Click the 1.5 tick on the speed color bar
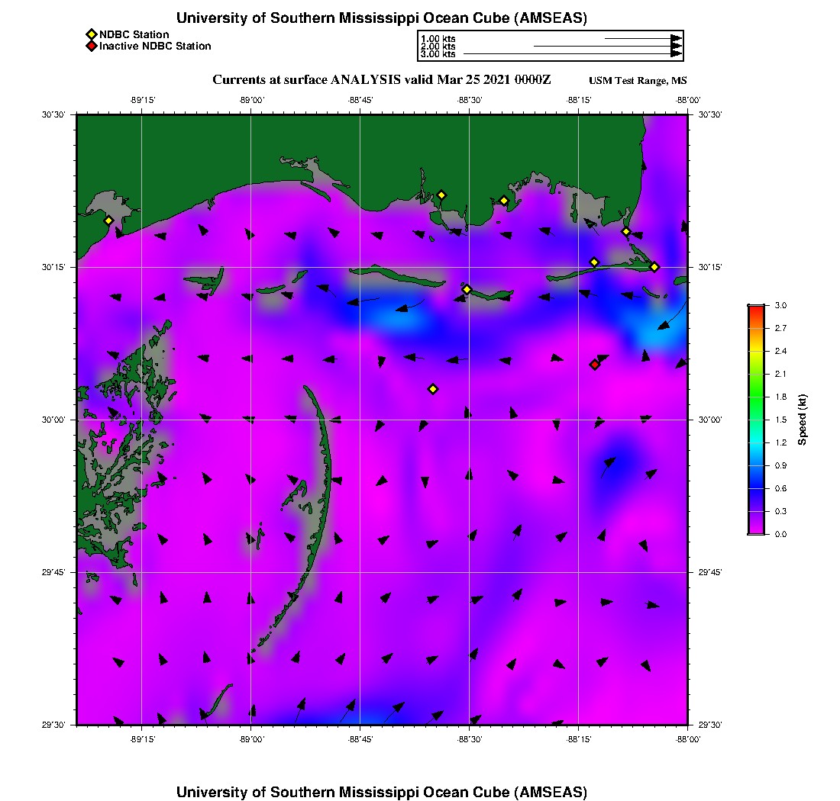Image resolution: width=840 pixels, height=801 pixels. point(779,420)
